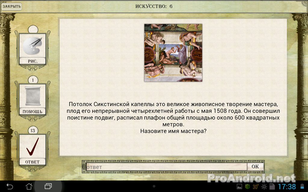
Task: Tap the battery status indicator
Action: point(302,187)
